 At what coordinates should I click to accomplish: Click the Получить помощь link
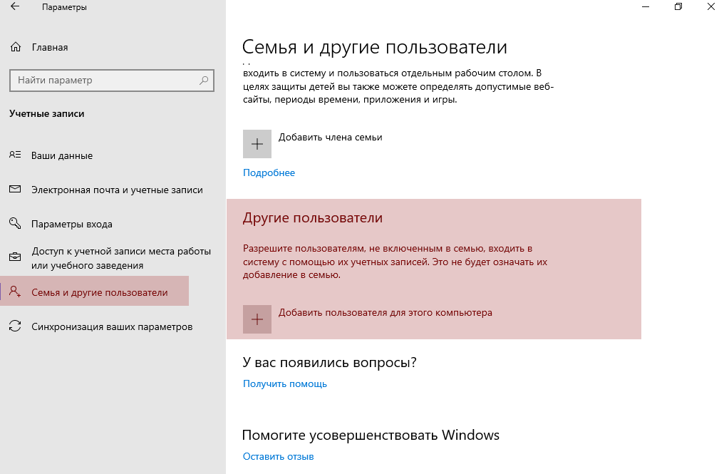(x=285, y=383)
